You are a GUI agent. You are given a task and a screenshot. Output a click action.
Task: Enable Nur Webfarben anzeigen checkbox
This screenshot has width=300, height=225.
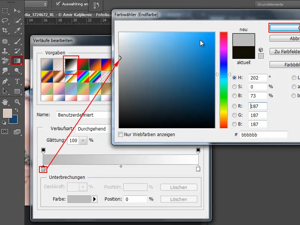click(x=120, y=135)
